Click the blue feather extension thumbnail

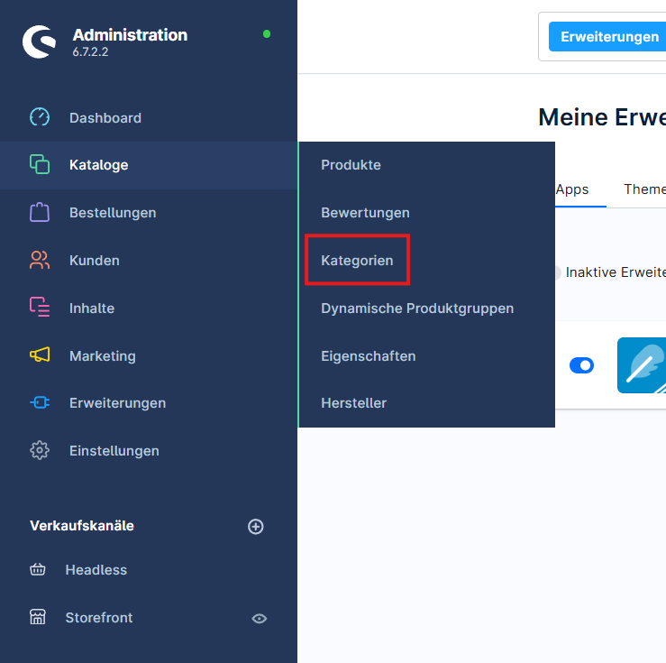click(642, 365)
